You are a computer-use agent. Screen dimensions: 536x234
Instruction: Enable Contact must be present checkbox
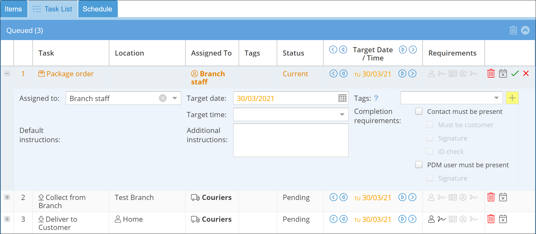(x=419, y=111)
